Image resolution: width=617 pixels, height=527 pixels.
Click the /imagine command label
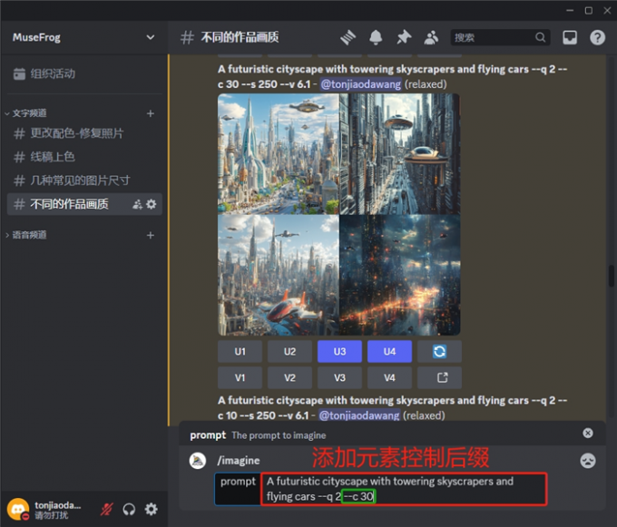[x=239, y=461]
